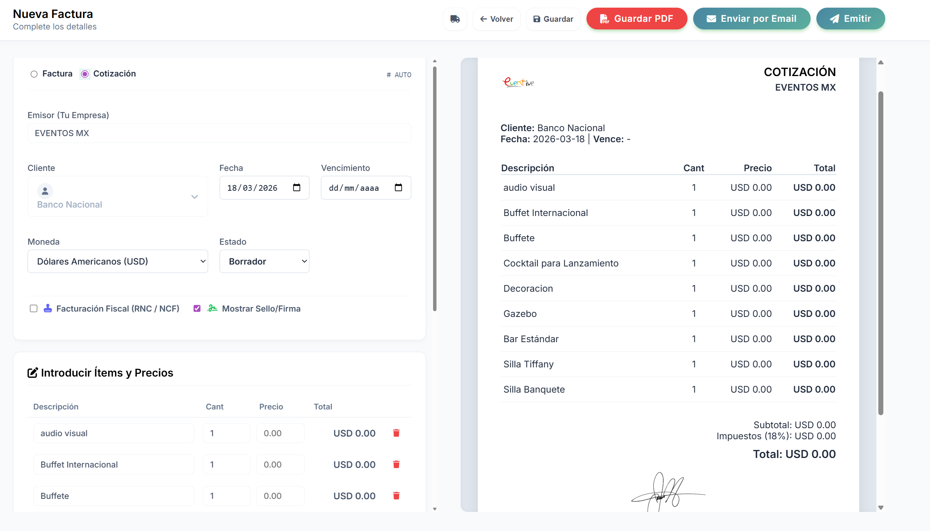Viewport: 930px width, 531px height.
Task: Uncheck Mostrar Sello/Firma checkbox
Action: pos(197,309)
